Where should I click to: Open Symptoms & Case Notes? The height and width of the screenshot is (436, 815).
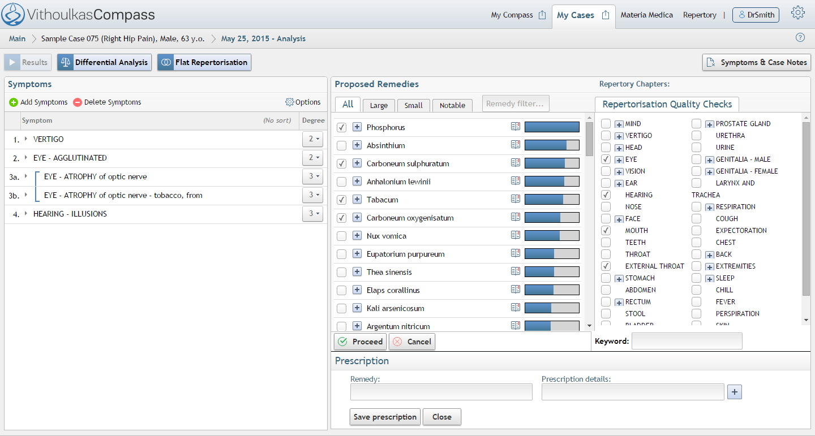[x=757, y=62]
